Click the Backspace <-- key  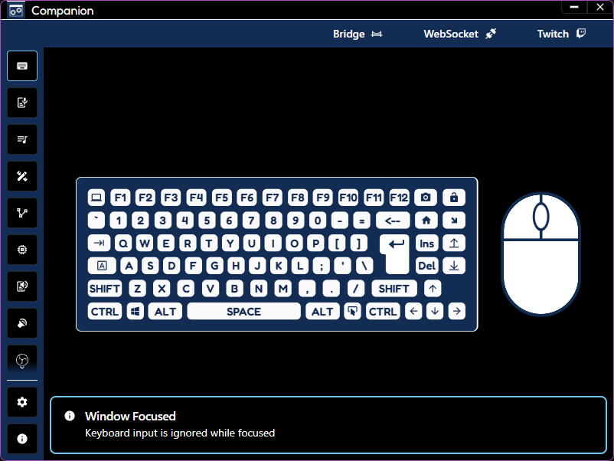point(393,221)
